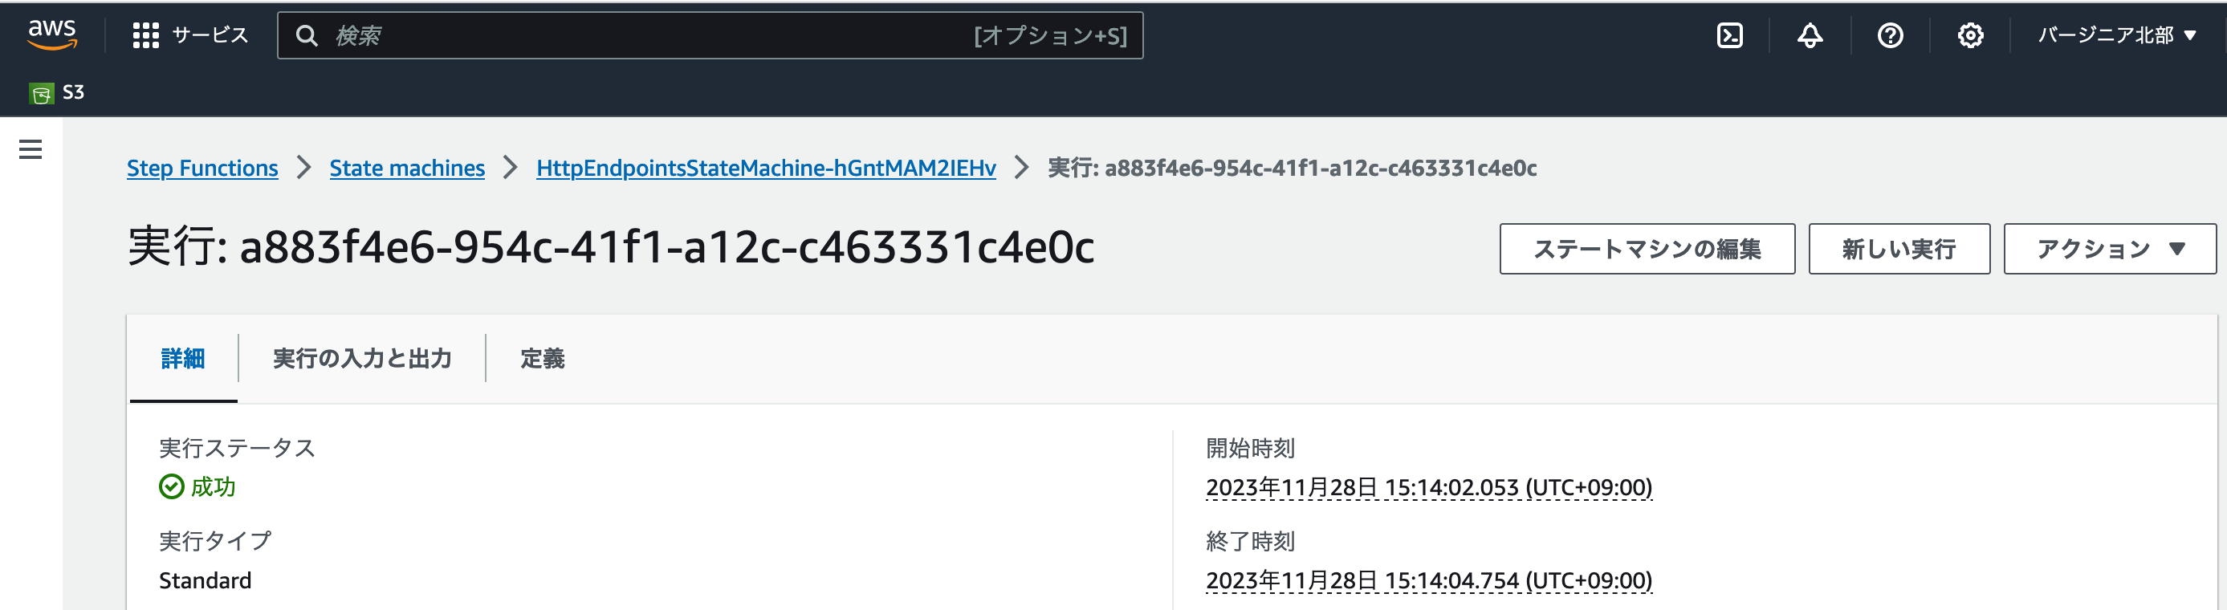Open the navigation hamburger menu

click(x=31, y=148)
